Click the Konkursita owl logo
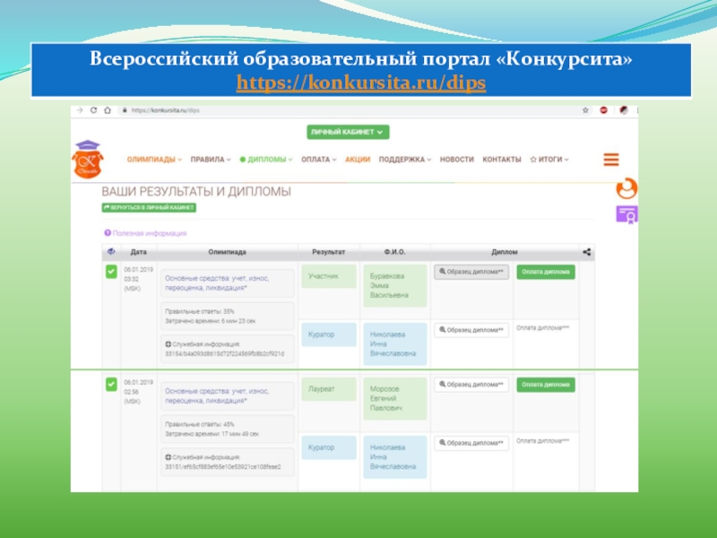 click(88, 159)
